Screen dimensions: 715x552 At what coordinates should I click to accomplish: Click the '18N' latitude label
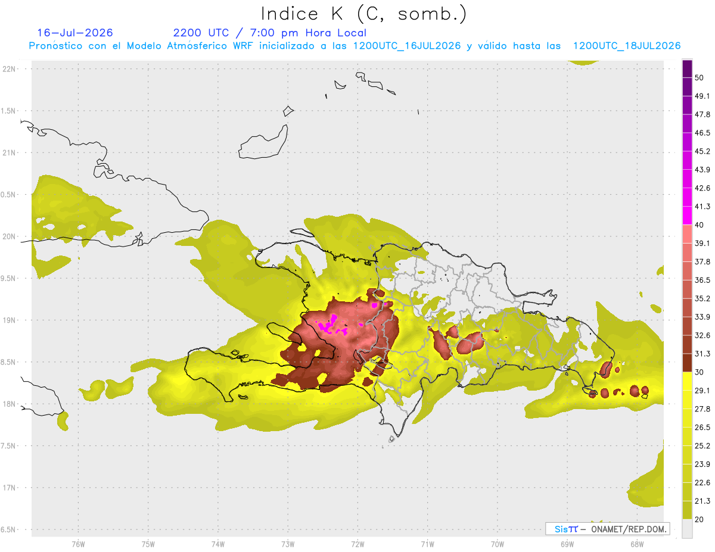(x=9, y=404)
